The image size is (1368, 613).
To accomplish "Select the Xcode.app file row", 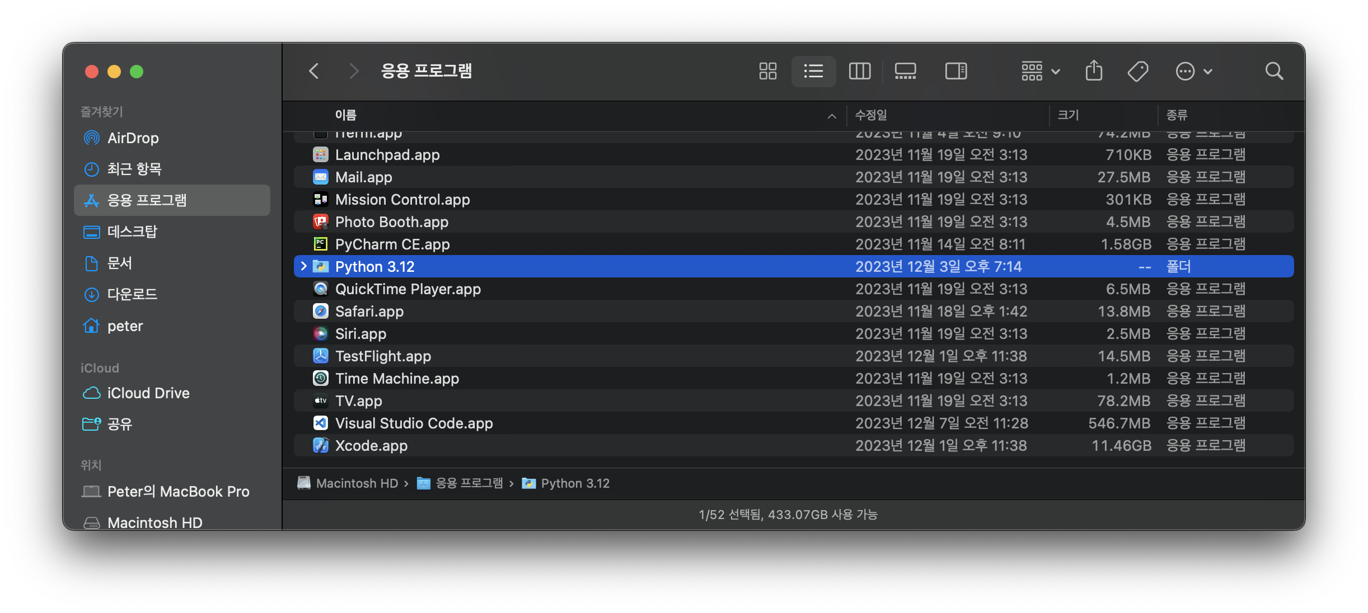I will [371, 446].
